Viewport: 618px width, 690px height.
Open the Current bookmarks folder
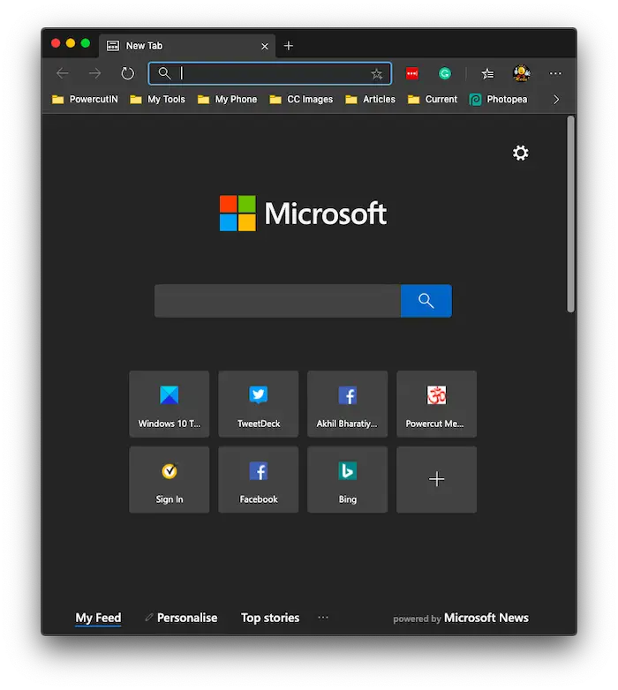click(433, 100)
